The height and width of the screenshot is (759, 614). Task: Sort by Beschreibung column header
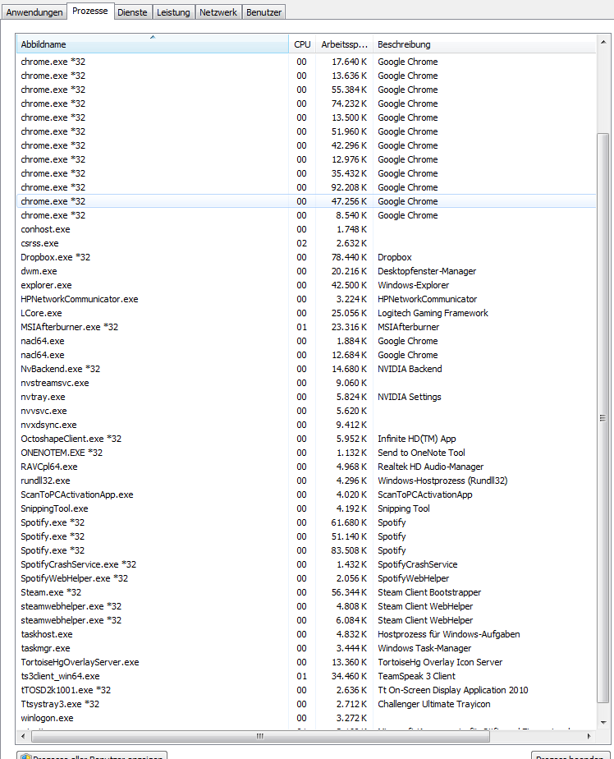coord(483,44)
